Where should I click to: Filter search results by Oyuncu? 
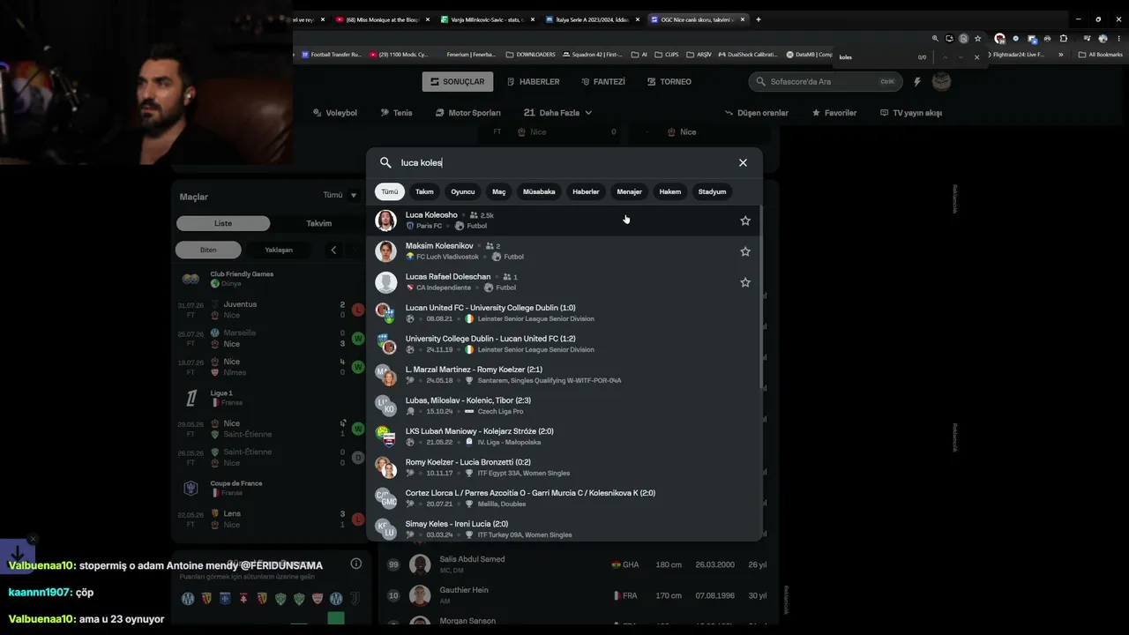pyautogui.click(x=463, y=191)
